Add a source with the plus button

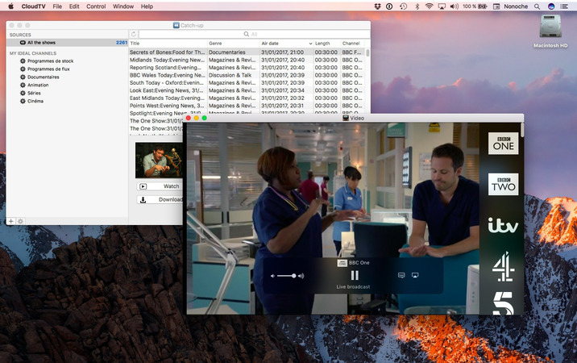[10, 221]
